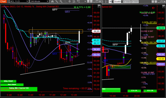
Task: Click first gray link button in right chart toolbar
Action: pos(153,2)
